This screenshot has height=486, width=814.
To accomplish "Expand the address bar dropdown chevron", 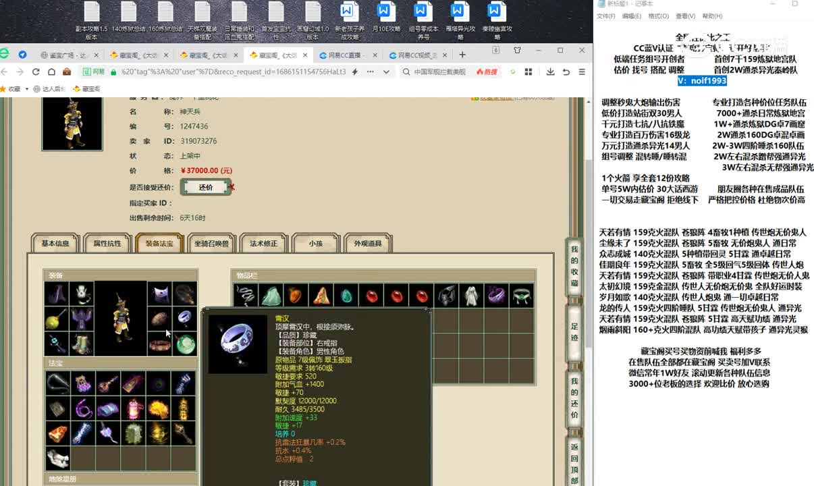I will pos(387,72).
